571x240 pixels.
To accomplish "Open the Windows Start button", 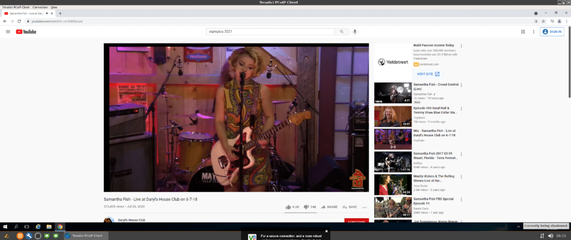I will (5, 227).
